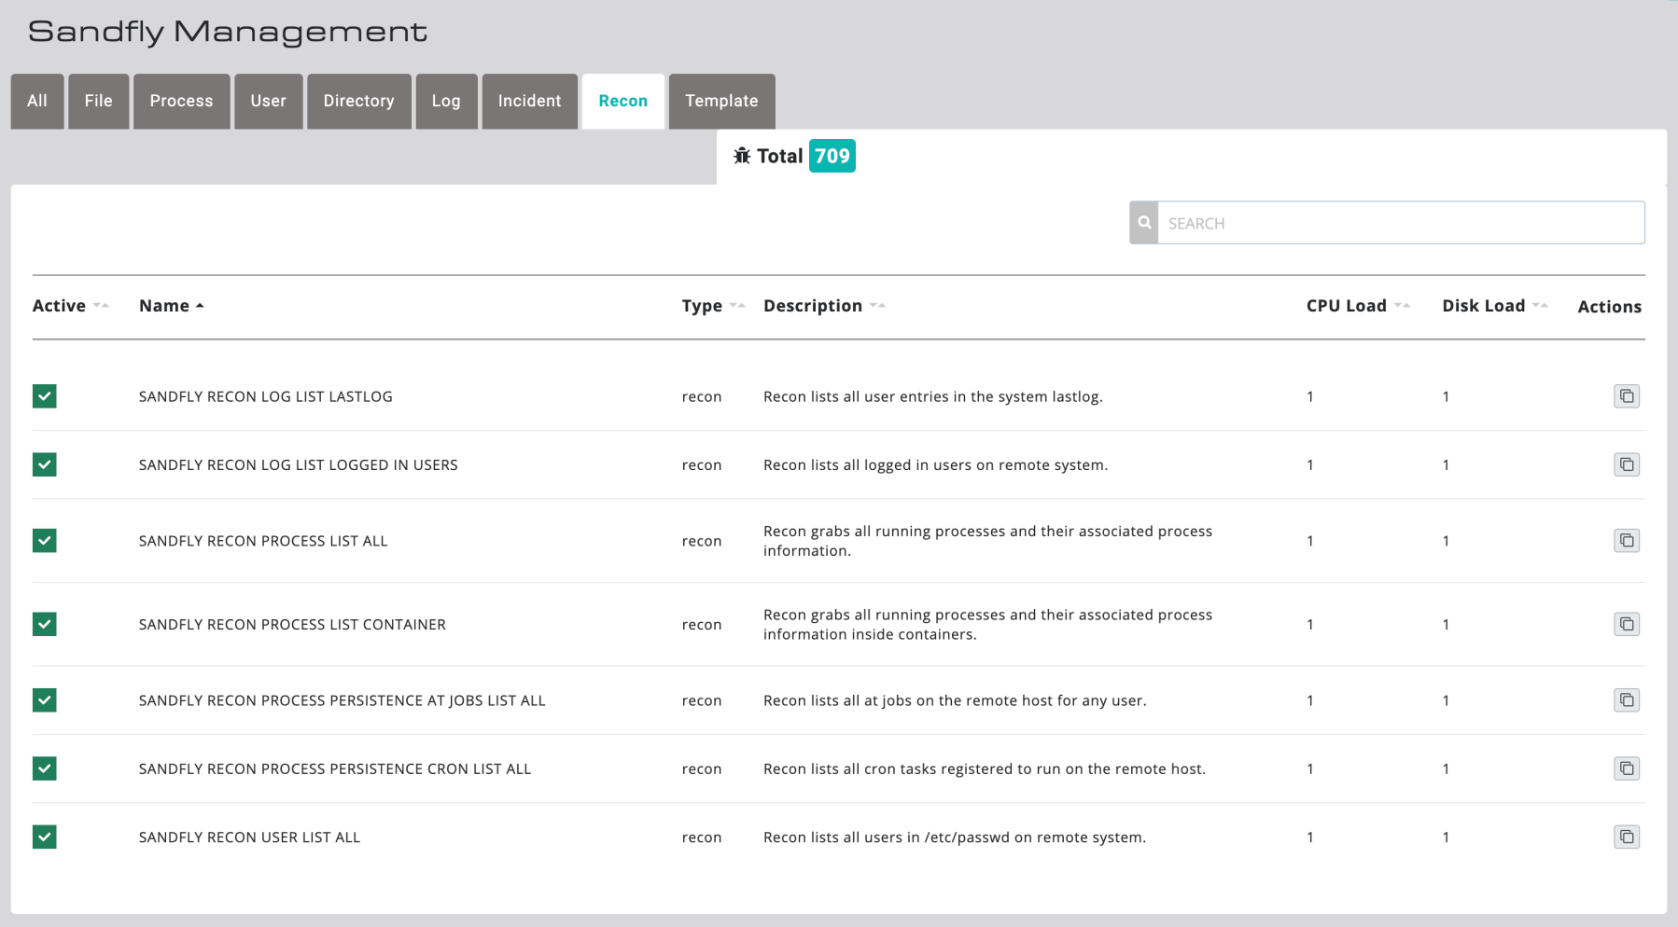This screenshot has width=1678, height=927.
Task: Toggle active checkbox for LOGGED IN USERS
Action: 45,464
